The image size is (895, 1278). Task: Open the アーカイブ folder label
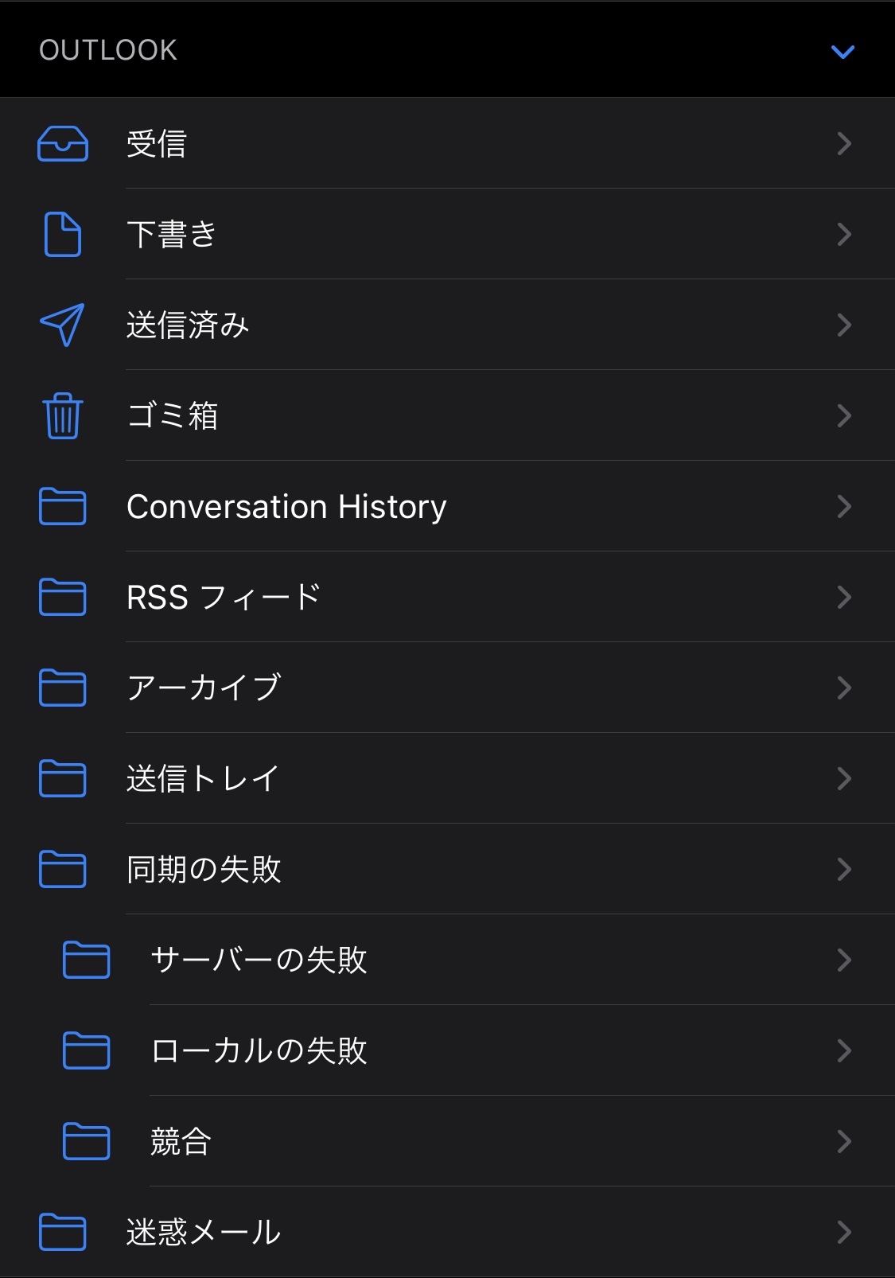pyautogui.click(x=204, y=688)
